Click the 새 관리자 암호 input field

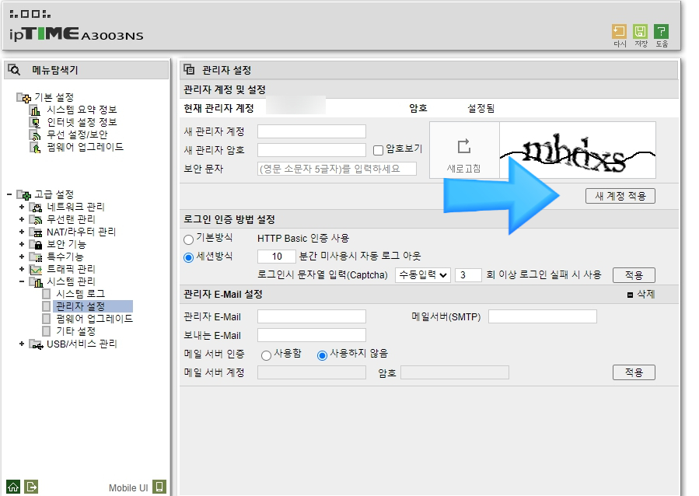click(x=312, y=150)
